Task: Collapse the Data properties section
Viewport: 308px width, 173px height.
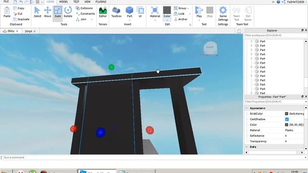Action: [247, 147]
